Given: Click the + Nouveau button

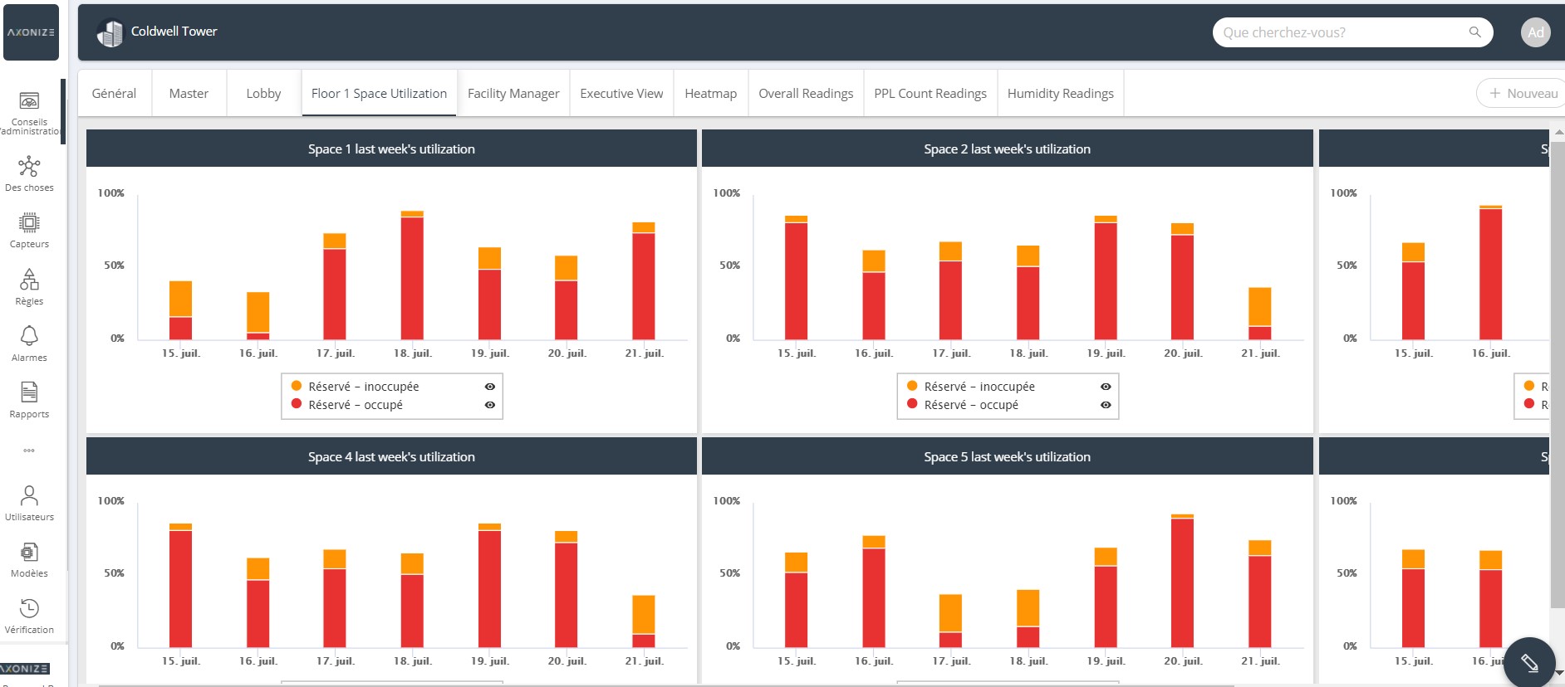Looking at the screenshot, I should point(1522,93).
